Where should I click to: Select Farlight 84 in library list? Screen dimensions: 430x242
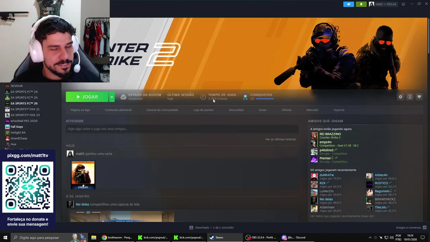coord(18,133)
